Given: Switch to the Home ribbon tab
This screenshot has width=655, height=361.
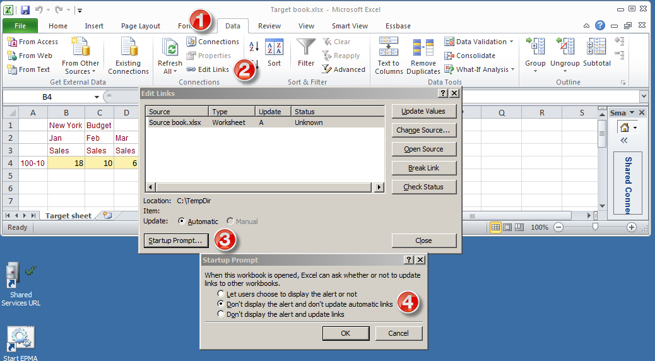Looking at the screenshot, I should (x=57, y=26).
